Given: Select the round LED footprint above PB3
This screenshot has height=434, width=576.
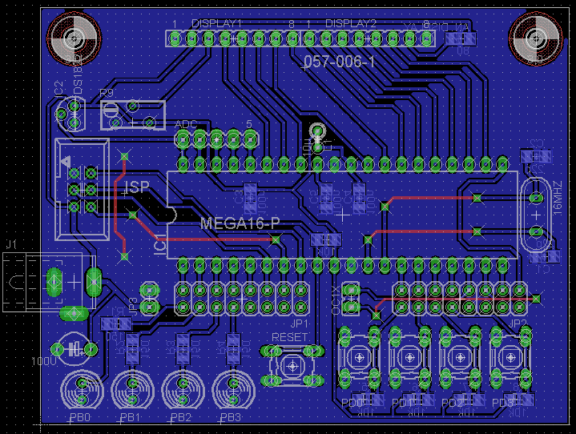Looking at the screenshot, I should pyautogui.click(x=234, y=390).
